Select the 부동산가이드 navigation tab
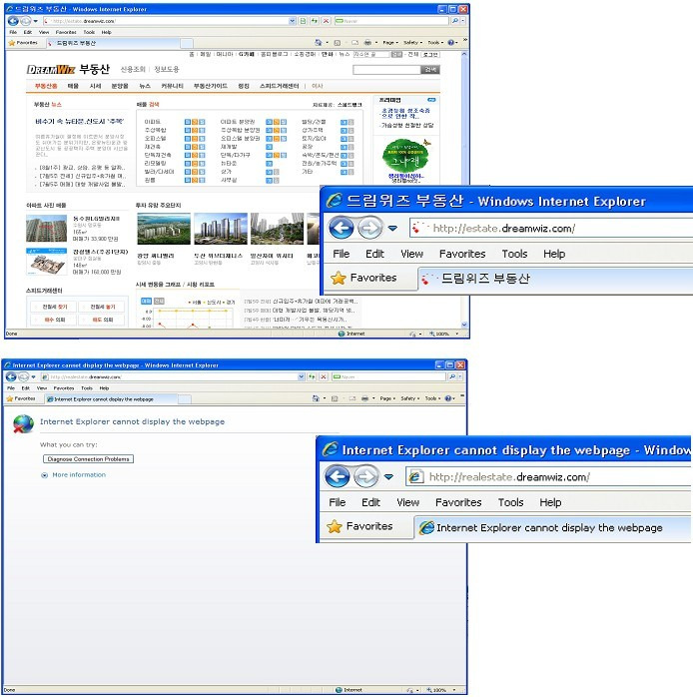 pos(211,86)
